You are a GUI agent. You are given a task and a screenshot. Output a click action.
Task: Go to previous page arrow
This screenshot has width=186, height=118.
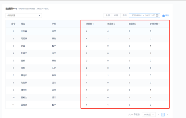(x=158, y=115)
